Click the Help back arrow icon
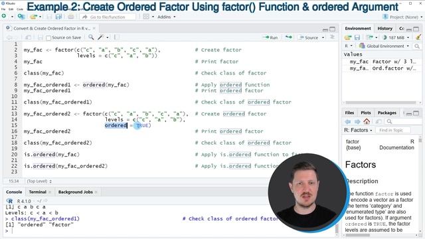Viewport: 425px width, 239px height. coord(348,121)
